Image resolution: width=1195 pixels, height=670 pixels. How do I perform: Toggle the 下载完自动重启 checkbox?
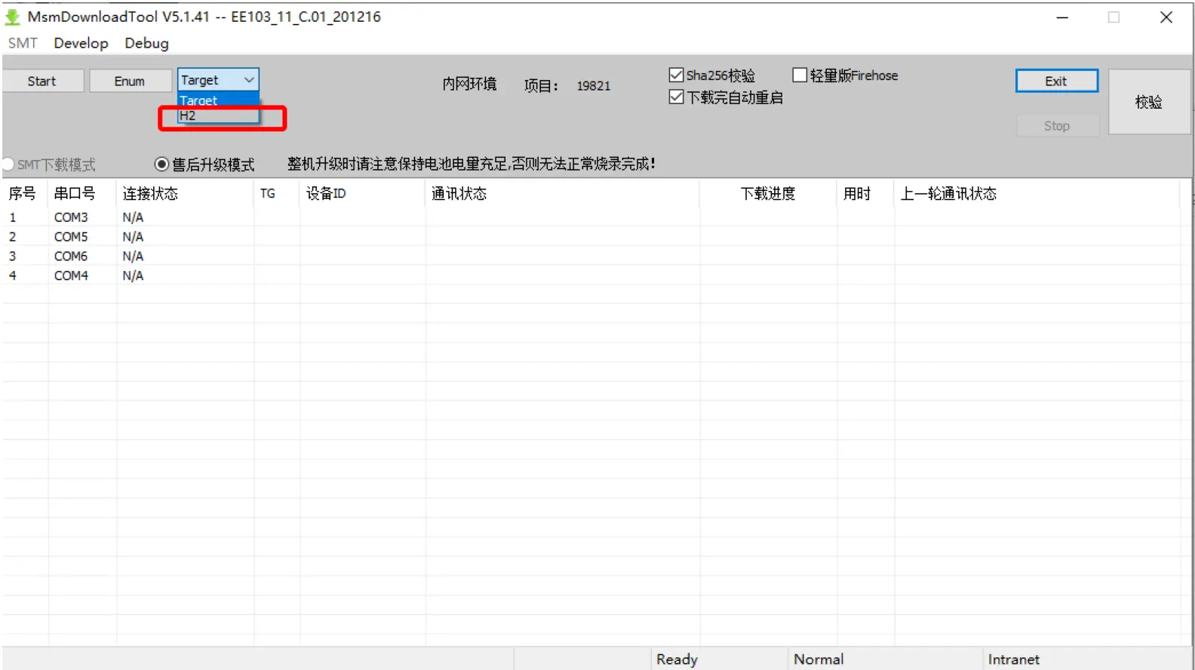(676, 97)
